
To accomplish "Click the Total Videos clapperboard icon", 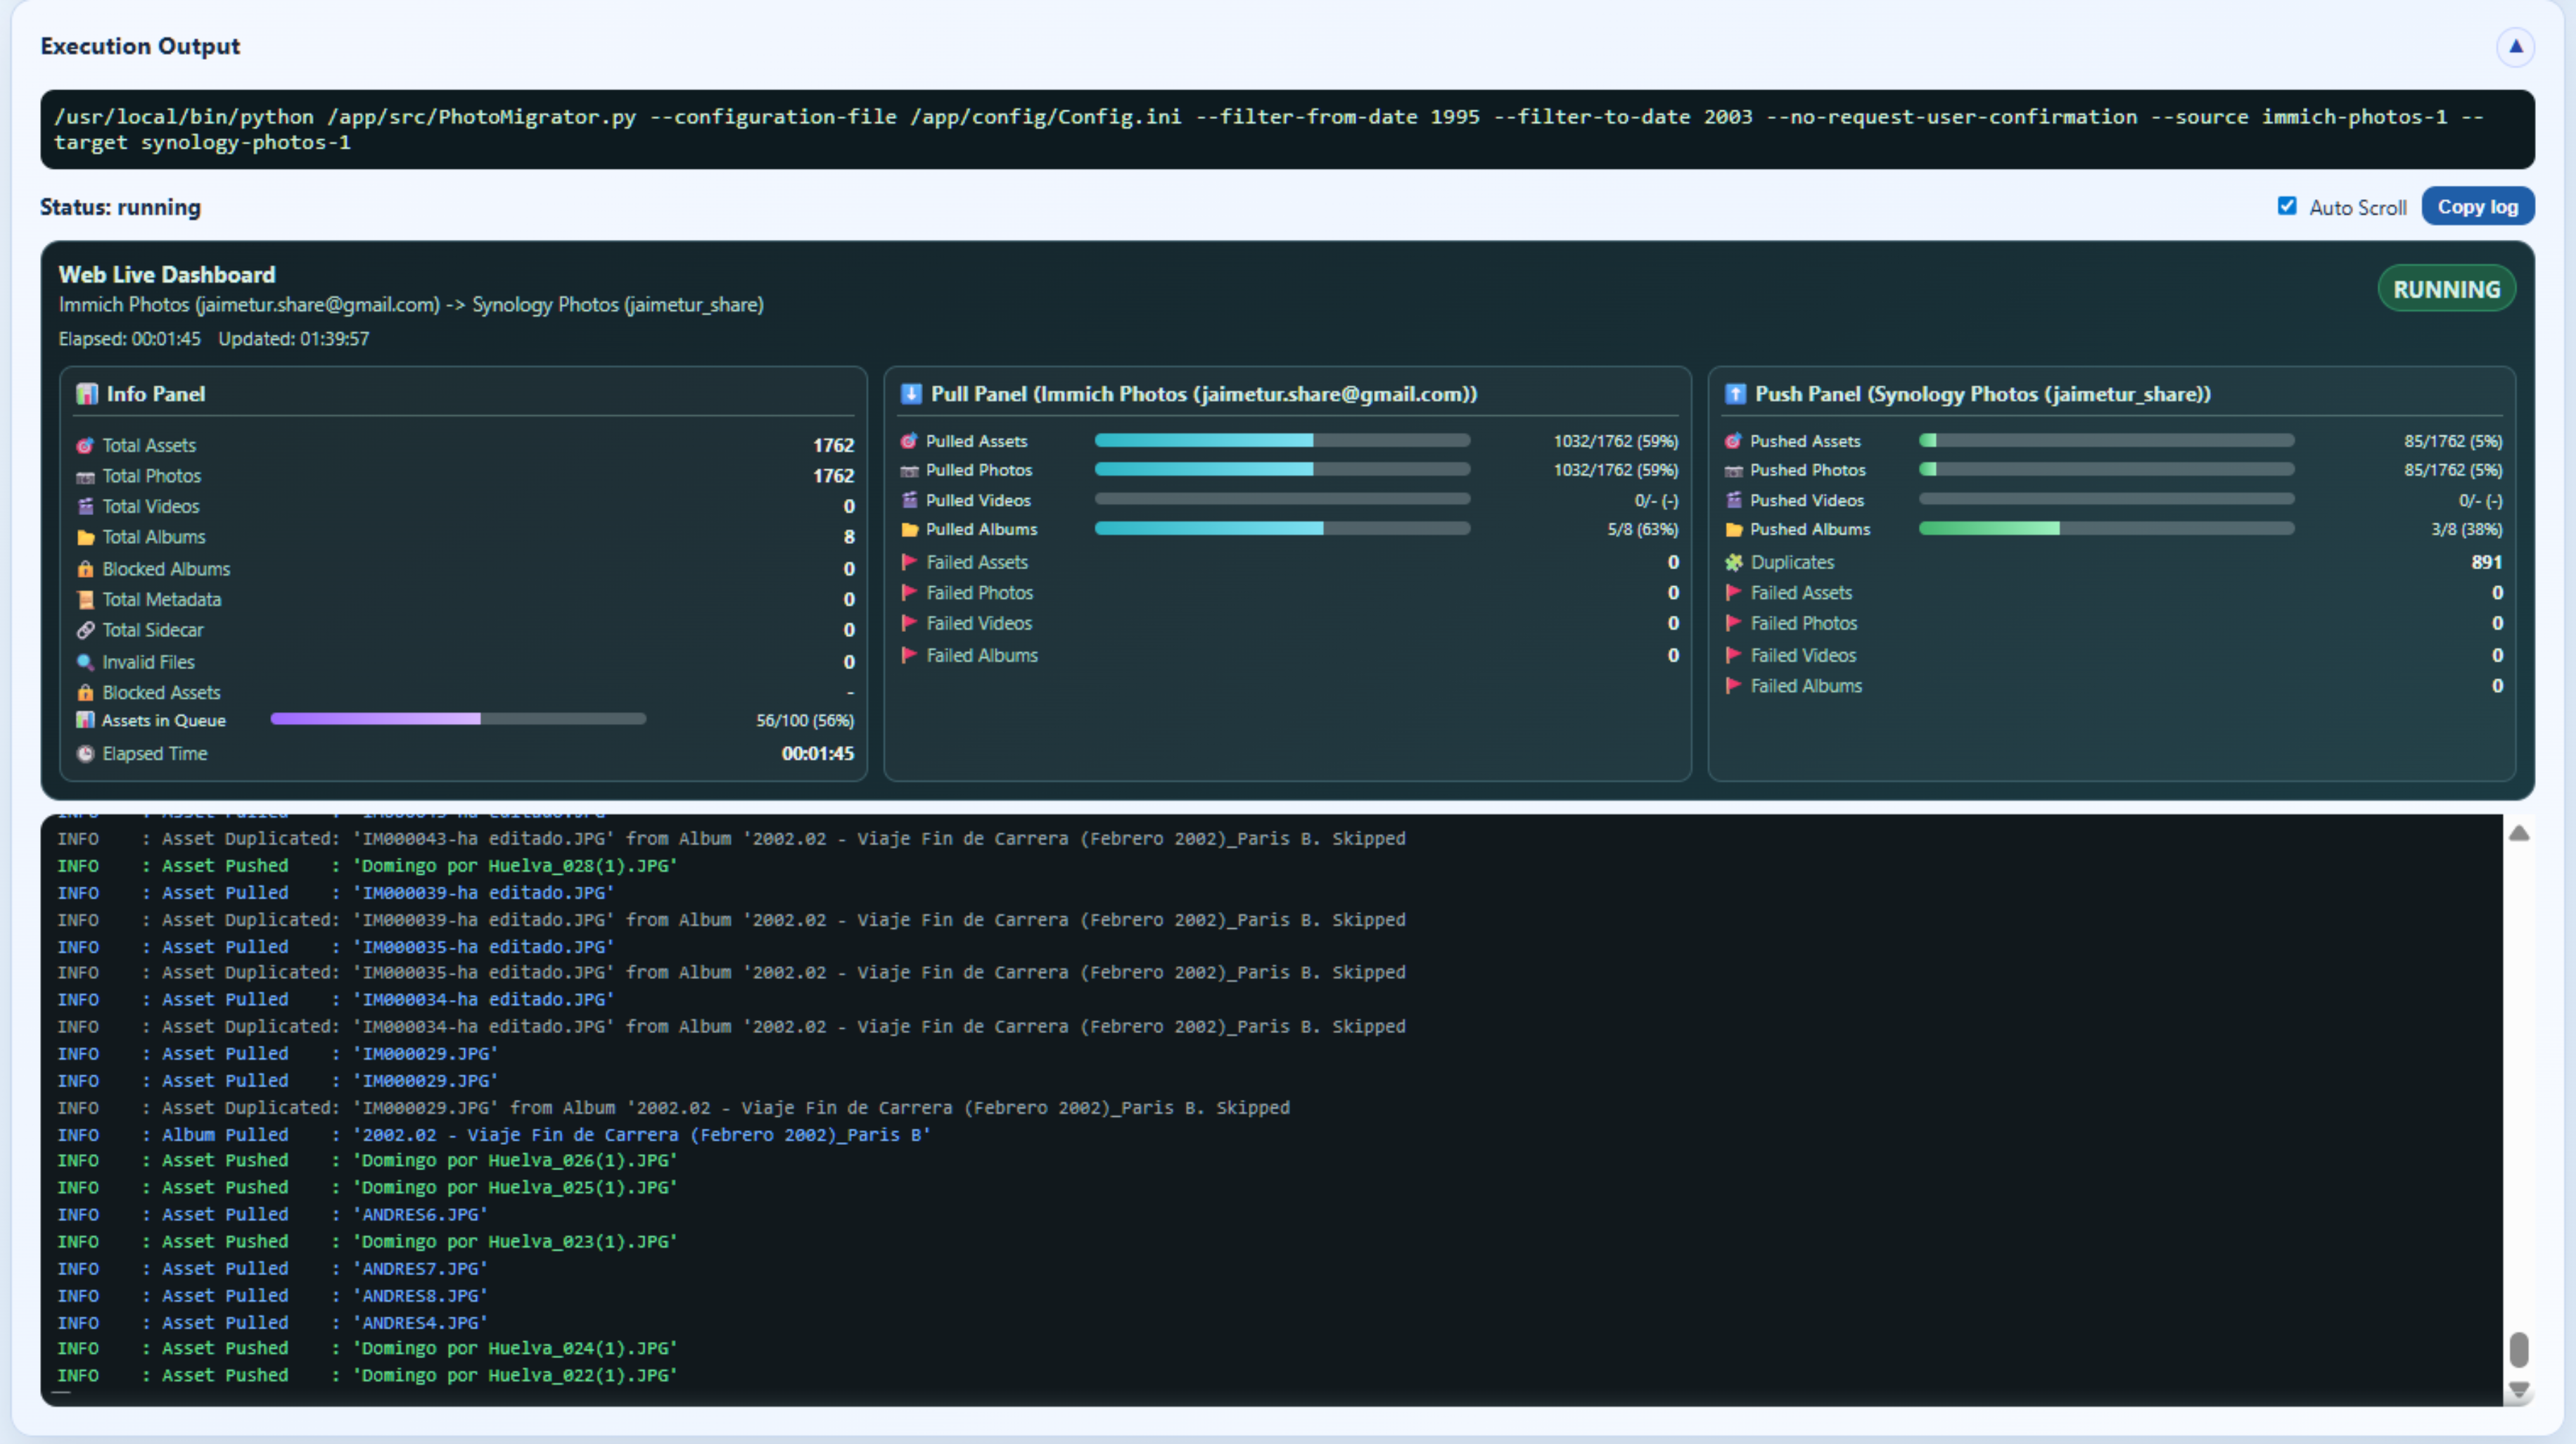I will tap(86, 507).
